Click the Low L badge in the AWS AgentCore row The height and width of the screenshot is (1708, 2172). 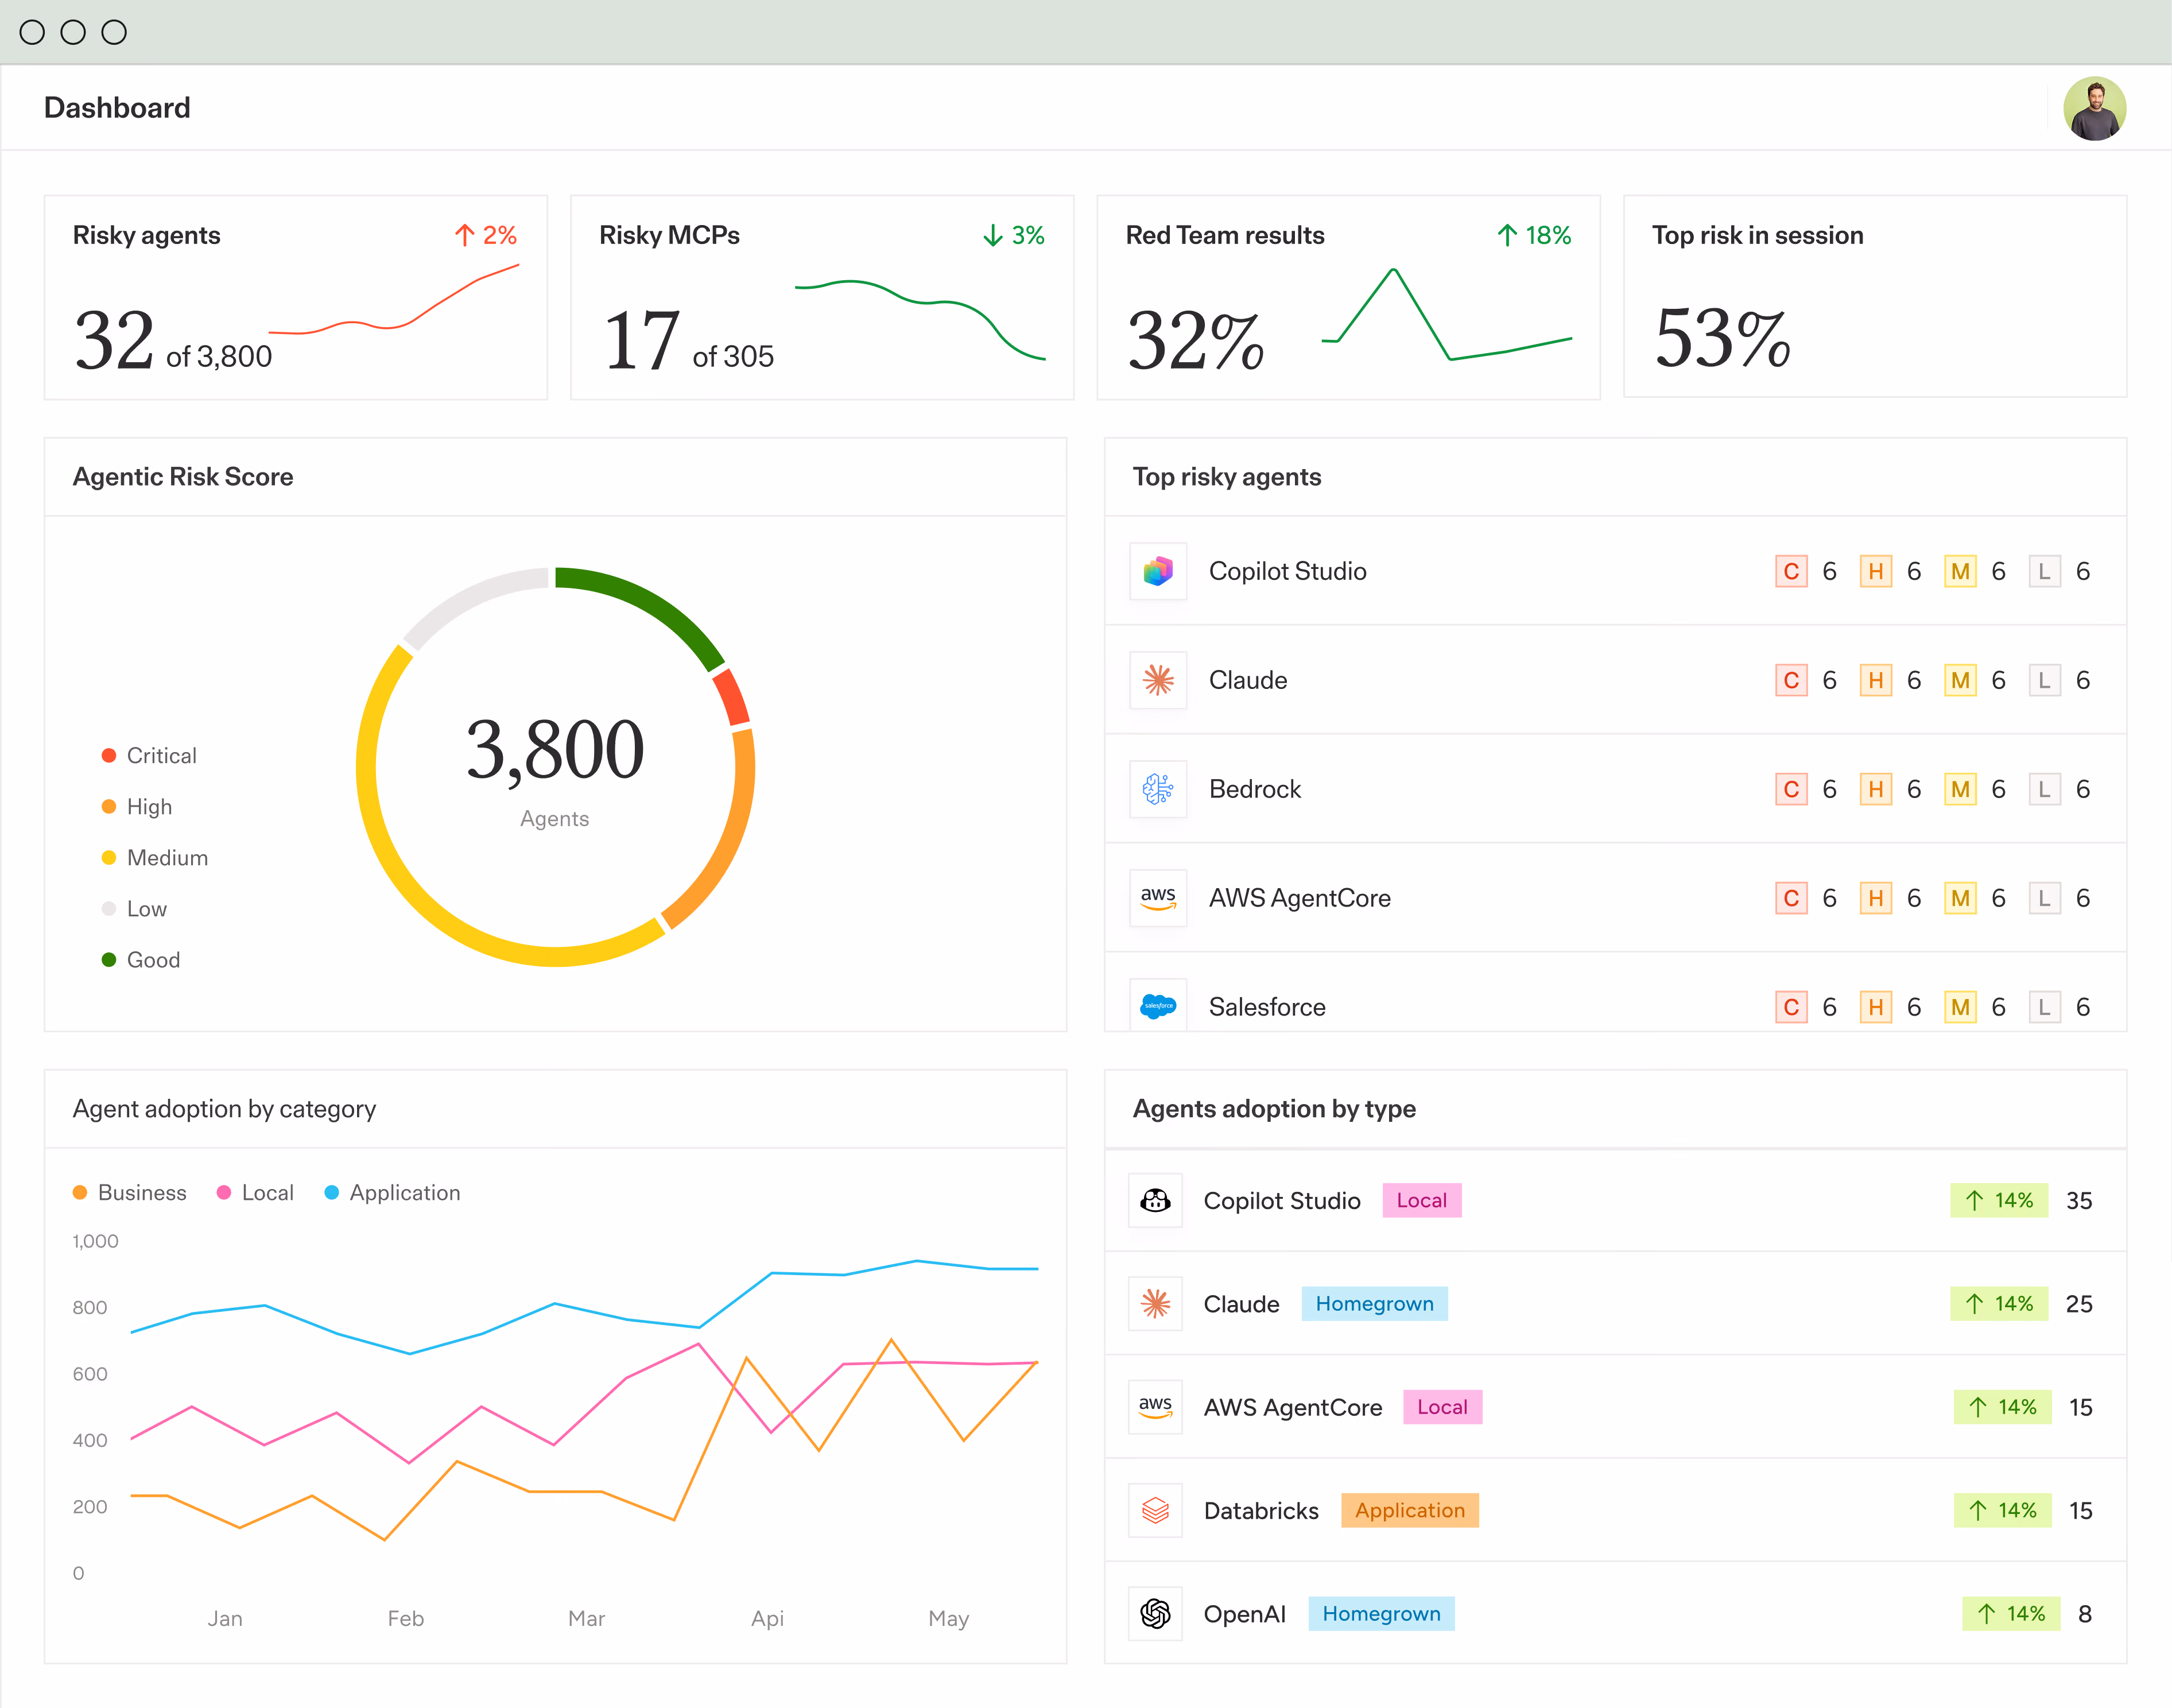(2044, 898)
